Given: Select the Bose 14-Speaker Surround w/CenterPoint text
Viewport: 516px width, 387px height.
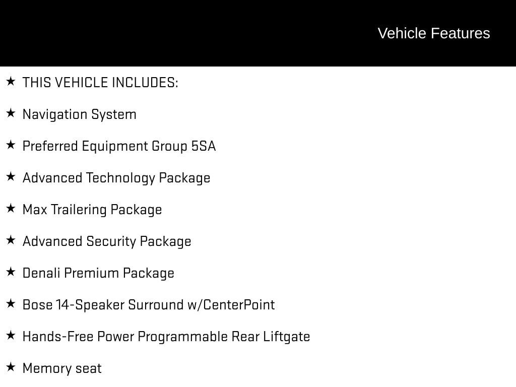Looking at the screenshot, I should [x=149, y=305].
